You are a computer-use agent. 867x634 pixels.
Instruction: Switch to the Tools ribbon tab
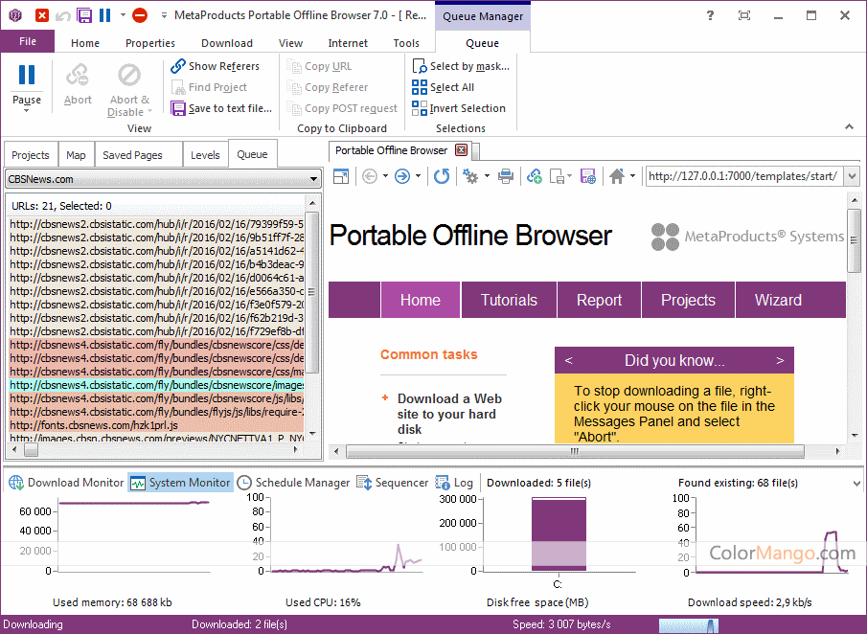[406, 43]
